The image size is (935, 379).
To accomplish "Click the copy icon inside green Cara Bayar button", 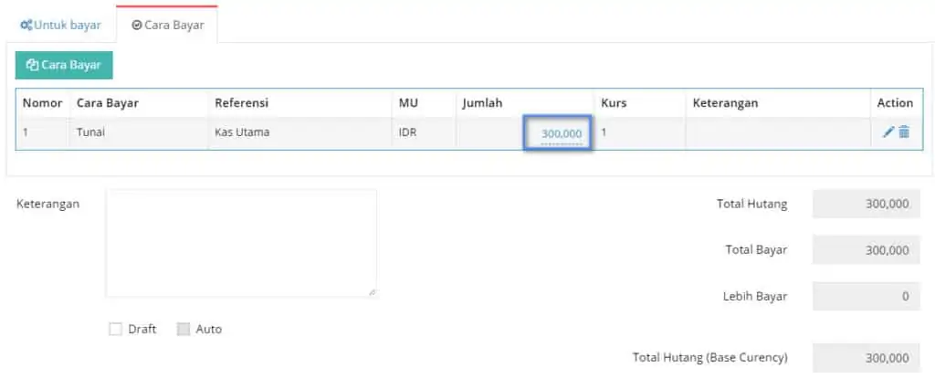I will tap(32, 65).
